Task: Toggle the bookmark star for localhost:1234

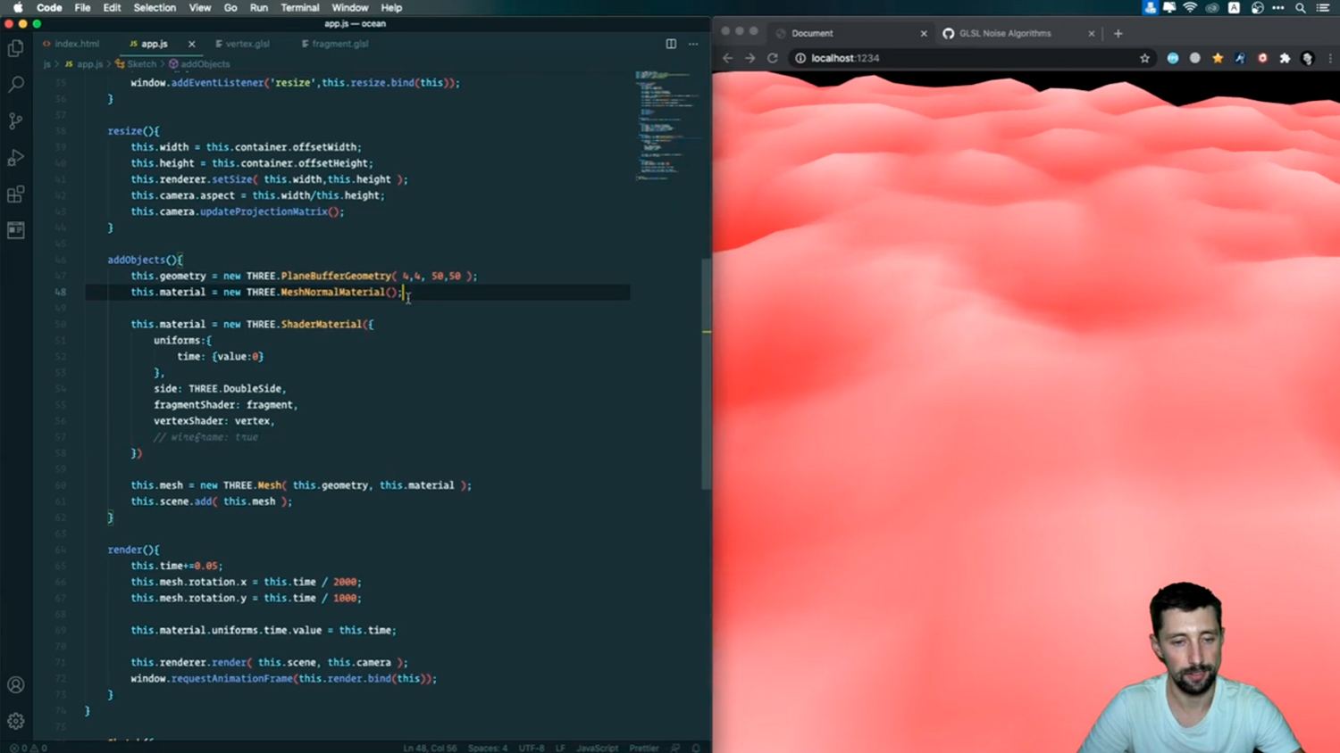Action: [1144, 57]
